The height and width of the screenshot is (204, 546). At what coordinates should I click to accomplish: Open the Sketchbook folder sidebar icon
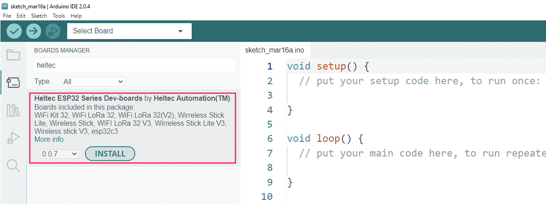click(13, 55)
